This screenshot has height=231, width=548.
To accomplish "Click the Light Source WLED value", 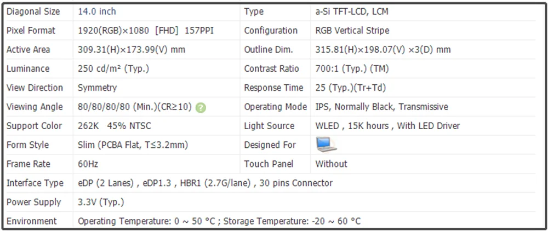I will point(387,125).
